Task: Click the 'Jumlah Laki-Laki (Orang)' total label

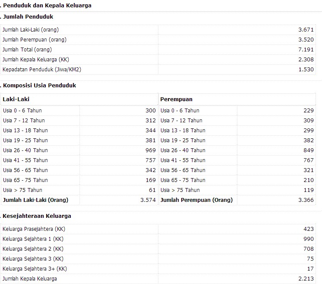Action: point(35,200)
